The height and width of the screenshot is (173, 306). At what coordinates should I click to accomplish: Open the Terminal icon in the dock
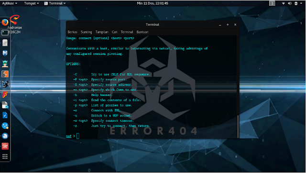pos(5,32)
